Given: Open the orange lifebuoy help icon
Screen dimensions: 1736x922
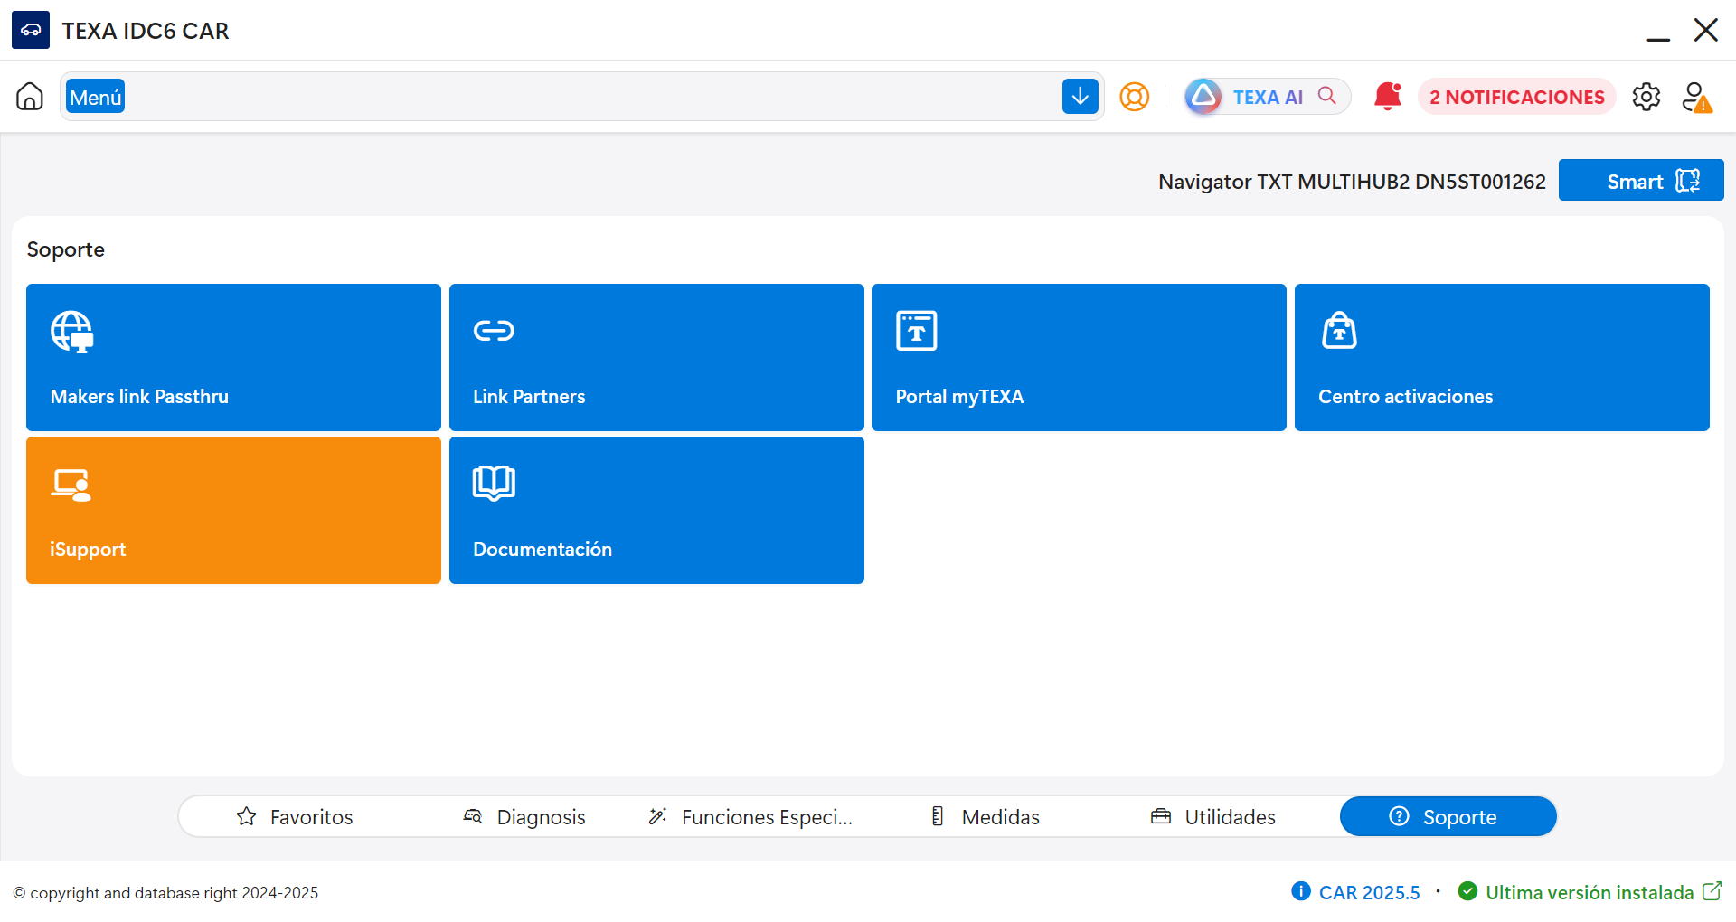Looking at the screenshot, I should tap(1134, 97).
